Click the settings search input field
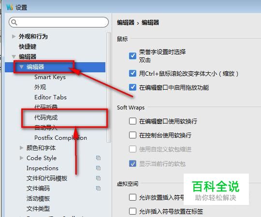Viewport: 261px width, 217px height. (59, 22)
